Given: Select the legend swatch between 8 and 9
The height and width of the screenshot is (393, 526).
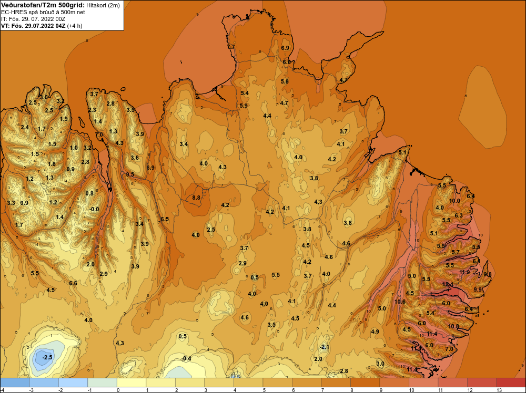Looking at the screenshot, I should tap(365, 382).
